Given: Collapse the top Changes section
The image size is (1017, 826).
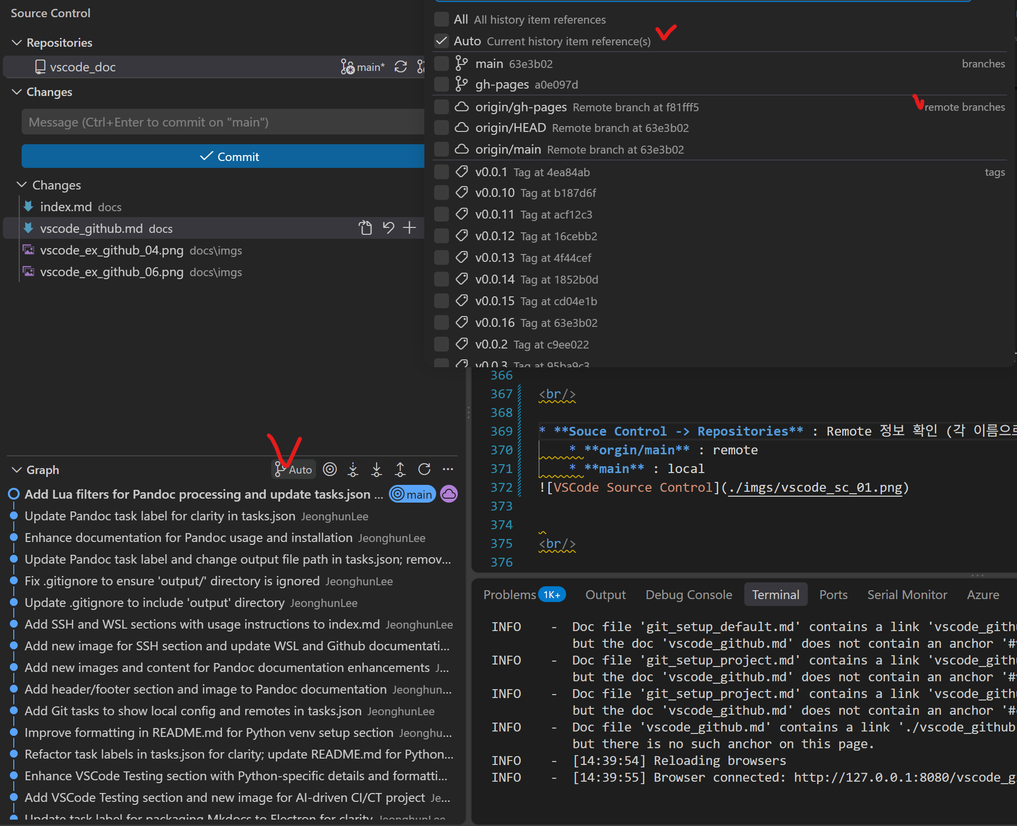Looking at the screenshot, I should pos(17,92).
